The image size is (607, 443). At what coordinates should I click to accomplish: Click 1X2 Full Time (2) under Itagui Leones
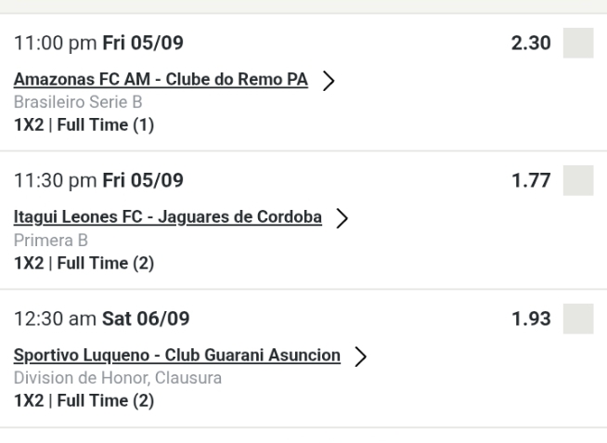pos(84,263)
